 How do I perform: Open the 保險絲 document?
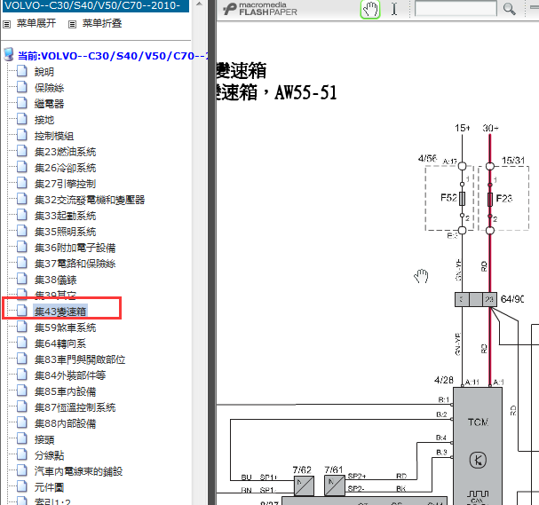click(49, 88)
